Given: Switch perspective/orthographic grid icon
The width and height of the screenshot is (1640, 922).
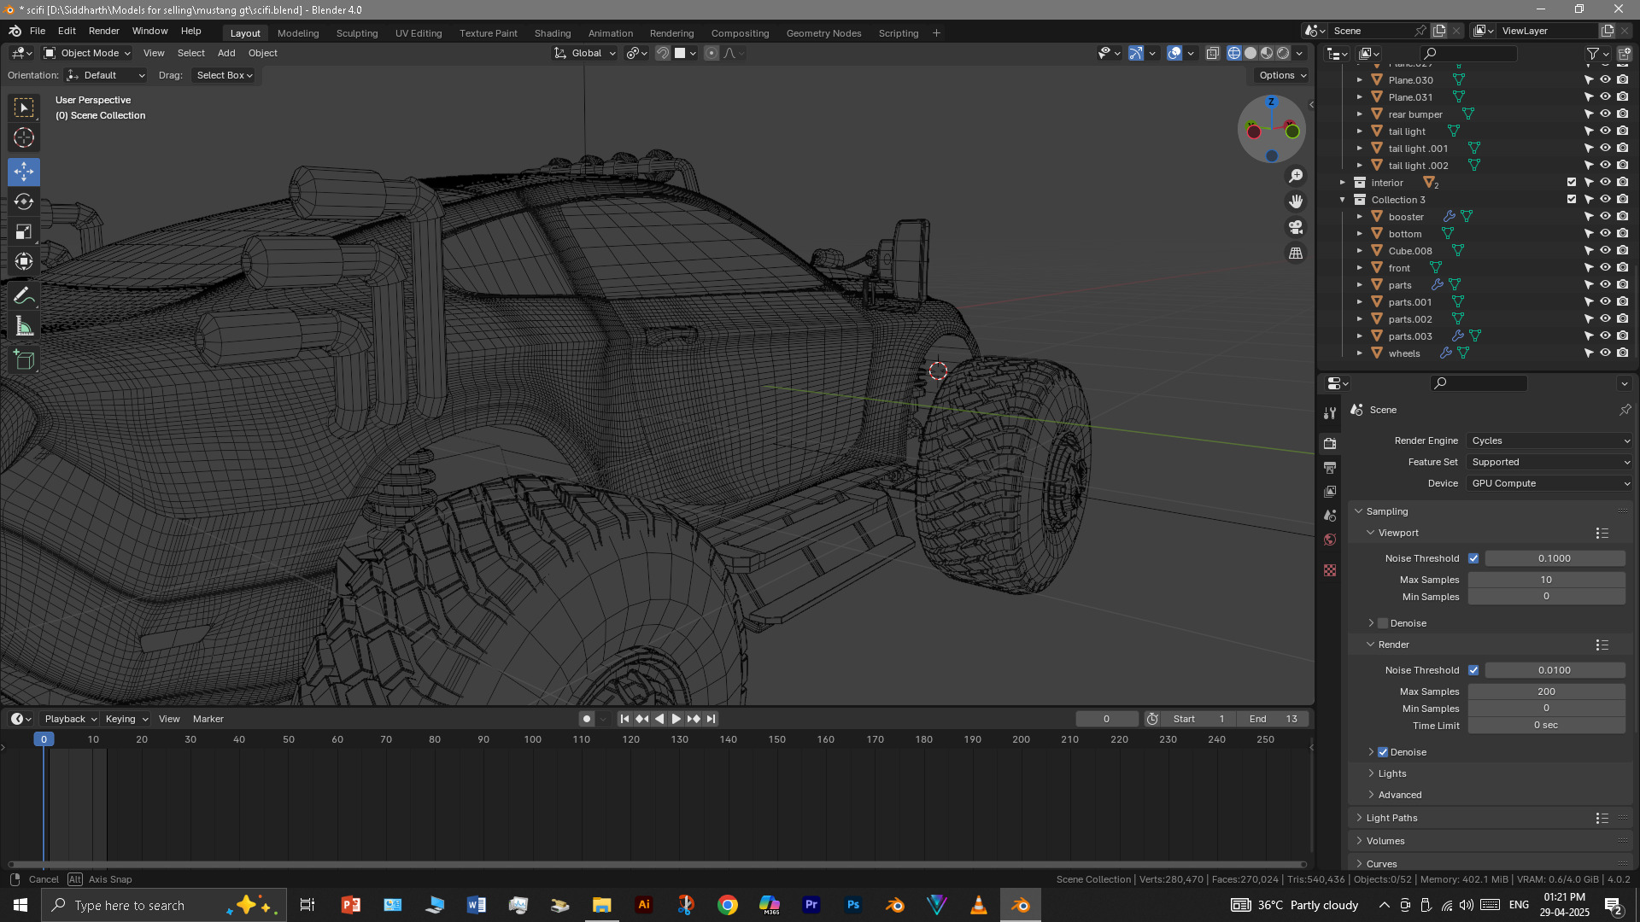Looking at the screenshot, I should [x=1296, y=254].
